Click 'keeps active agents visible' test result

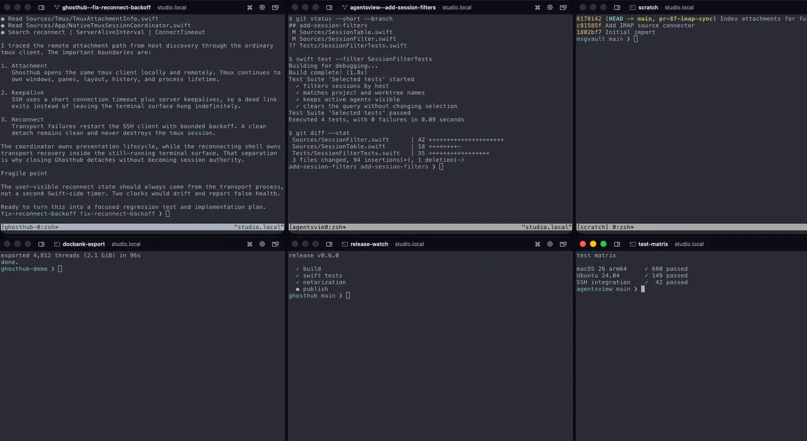point(348,99)
